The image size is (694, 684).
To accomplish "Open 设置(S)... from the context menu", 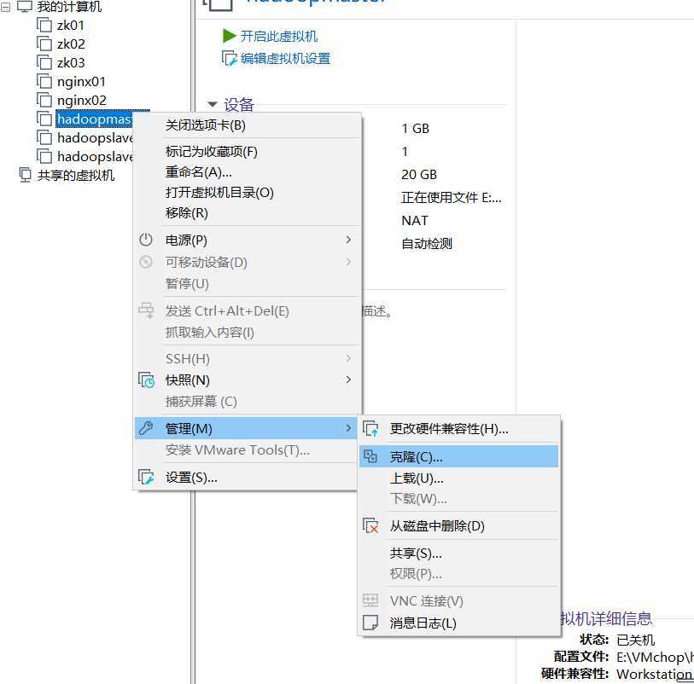I will tap(246, 477).
